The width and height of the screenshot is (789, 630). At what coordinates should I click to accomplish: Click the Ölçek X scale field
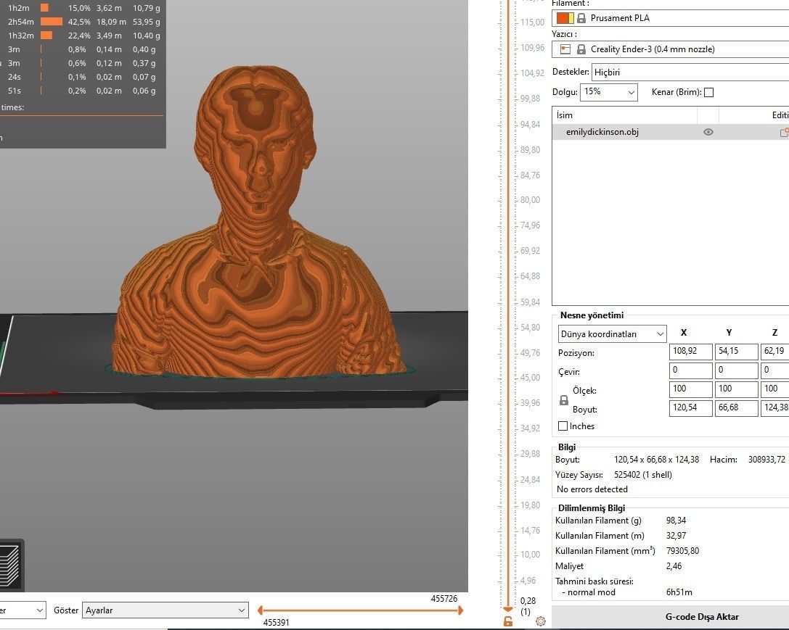pyautogui.click(x=690, y=389)
